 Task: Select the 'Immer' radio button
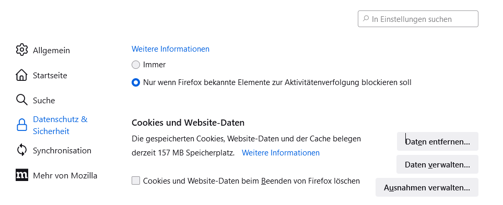point(136,65)
